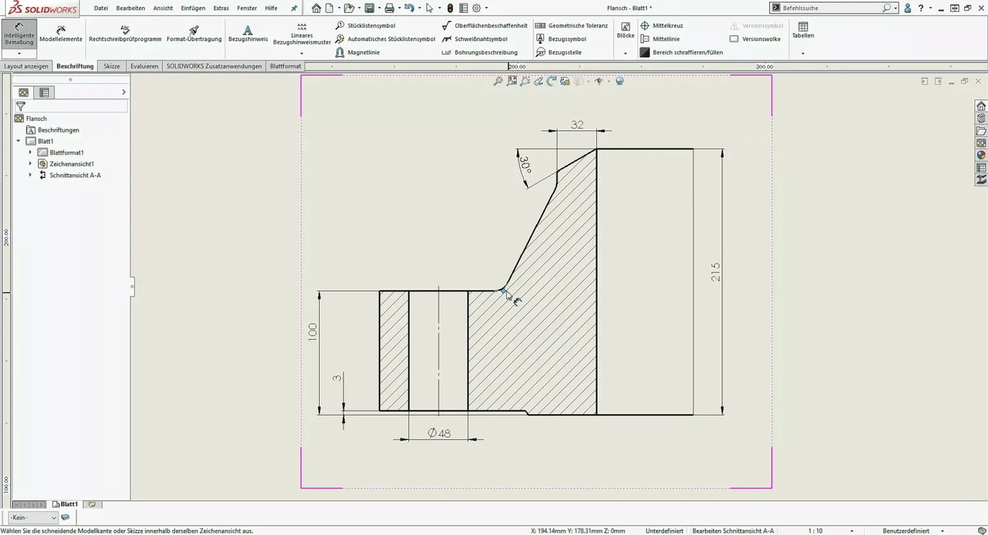
Task: Expand the Schnittansicht A-A tree node
Action: click(x=30, y=174)
